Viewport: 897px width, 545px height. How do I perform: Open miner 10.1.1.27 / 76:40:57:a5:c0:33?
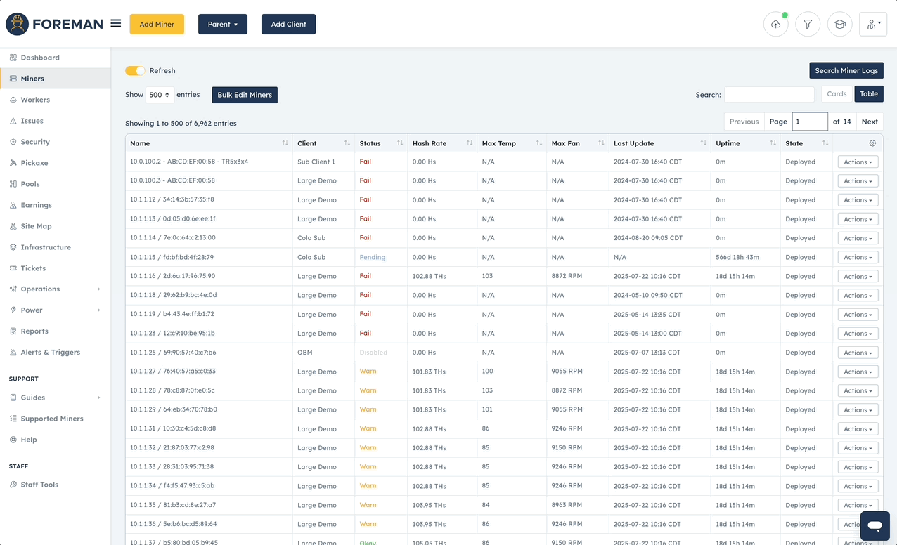pos(173,372)
